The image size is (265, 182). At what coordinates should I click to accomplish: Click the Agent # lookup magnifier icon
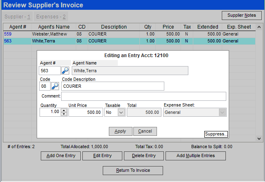65,71
